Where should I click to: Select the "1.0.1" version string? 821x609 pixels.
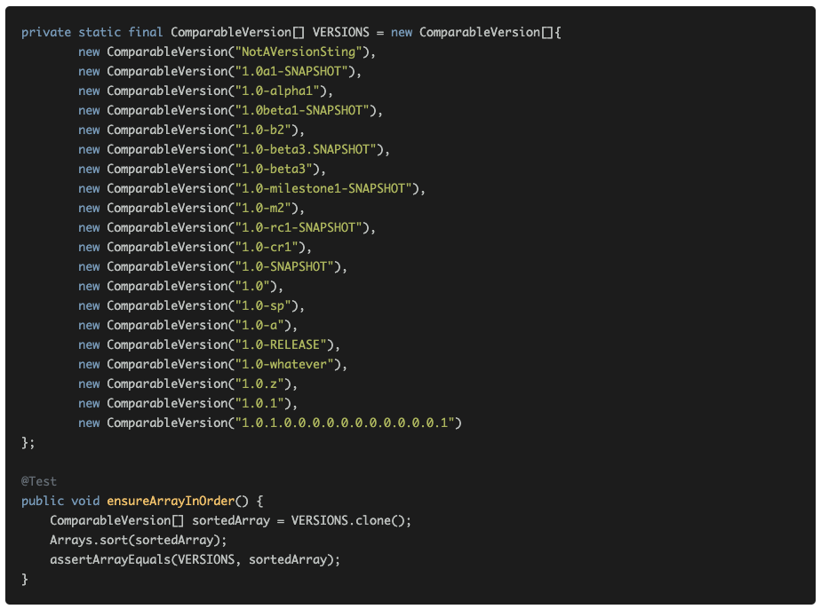pyautogui.click(x=259, y=403)
